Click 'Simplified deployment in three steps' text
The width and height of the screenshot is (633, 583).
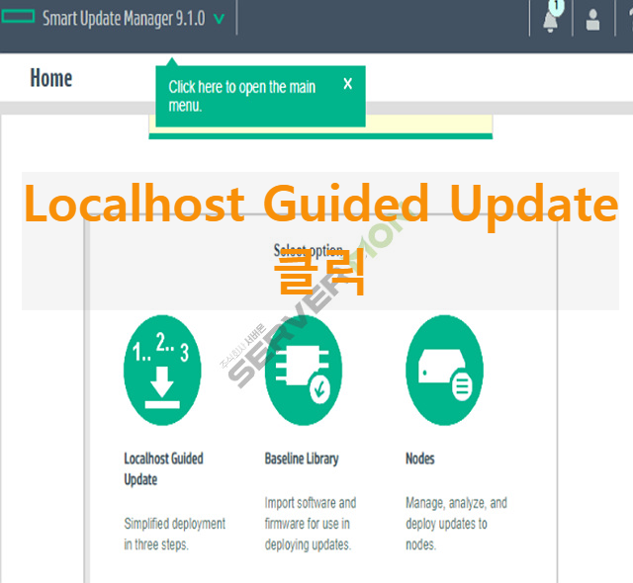tap(174, 534)
